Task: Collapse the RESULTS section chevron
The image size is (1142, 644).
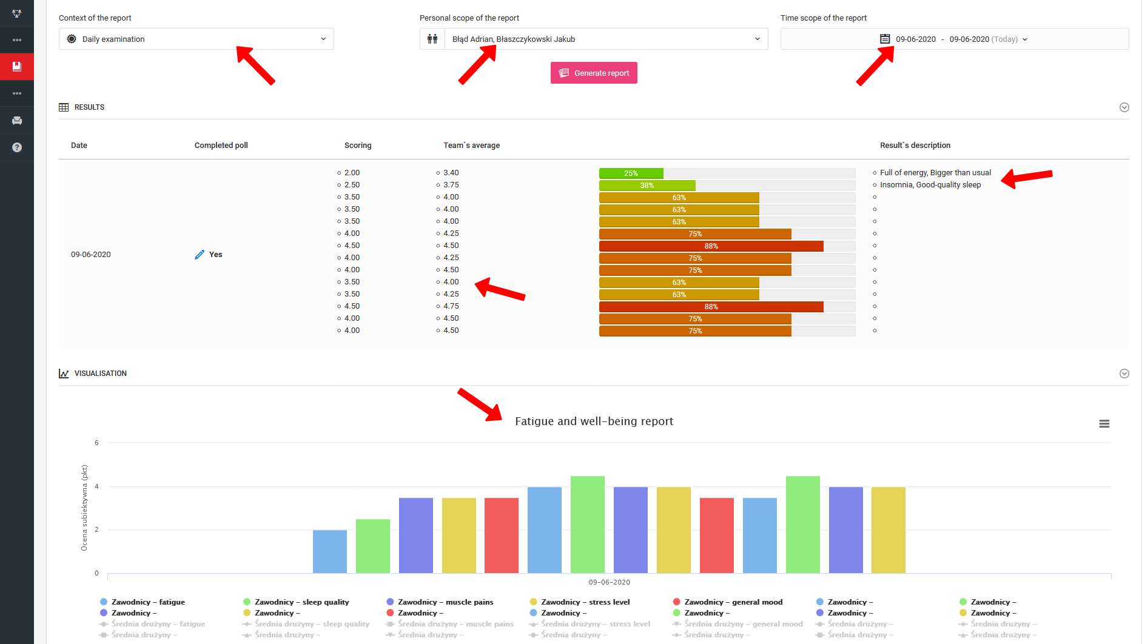Action: [x=1124, y=107]
